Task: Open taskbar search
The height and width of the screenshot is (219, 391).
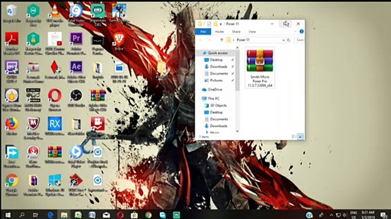Action: pyautogui.click(x=22, y=215)
